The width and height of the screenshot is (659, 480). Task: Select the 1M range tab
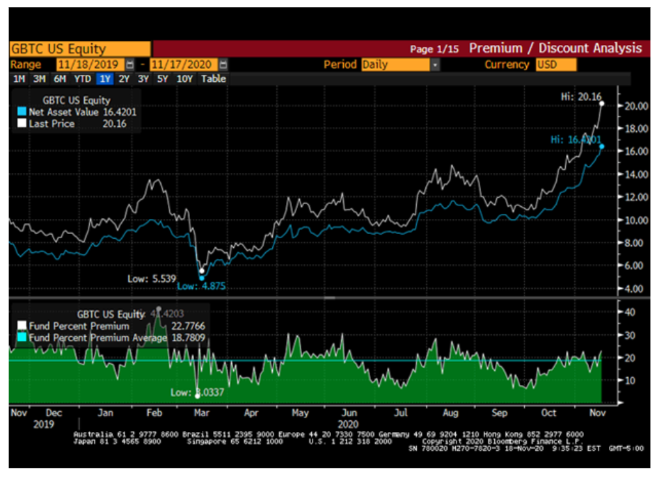pos(20,79)
